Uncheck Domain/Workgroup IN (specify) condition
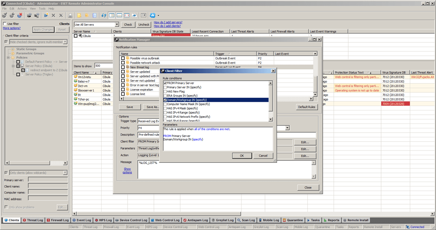Screen dimensions: 436x230 click(165, 100)
